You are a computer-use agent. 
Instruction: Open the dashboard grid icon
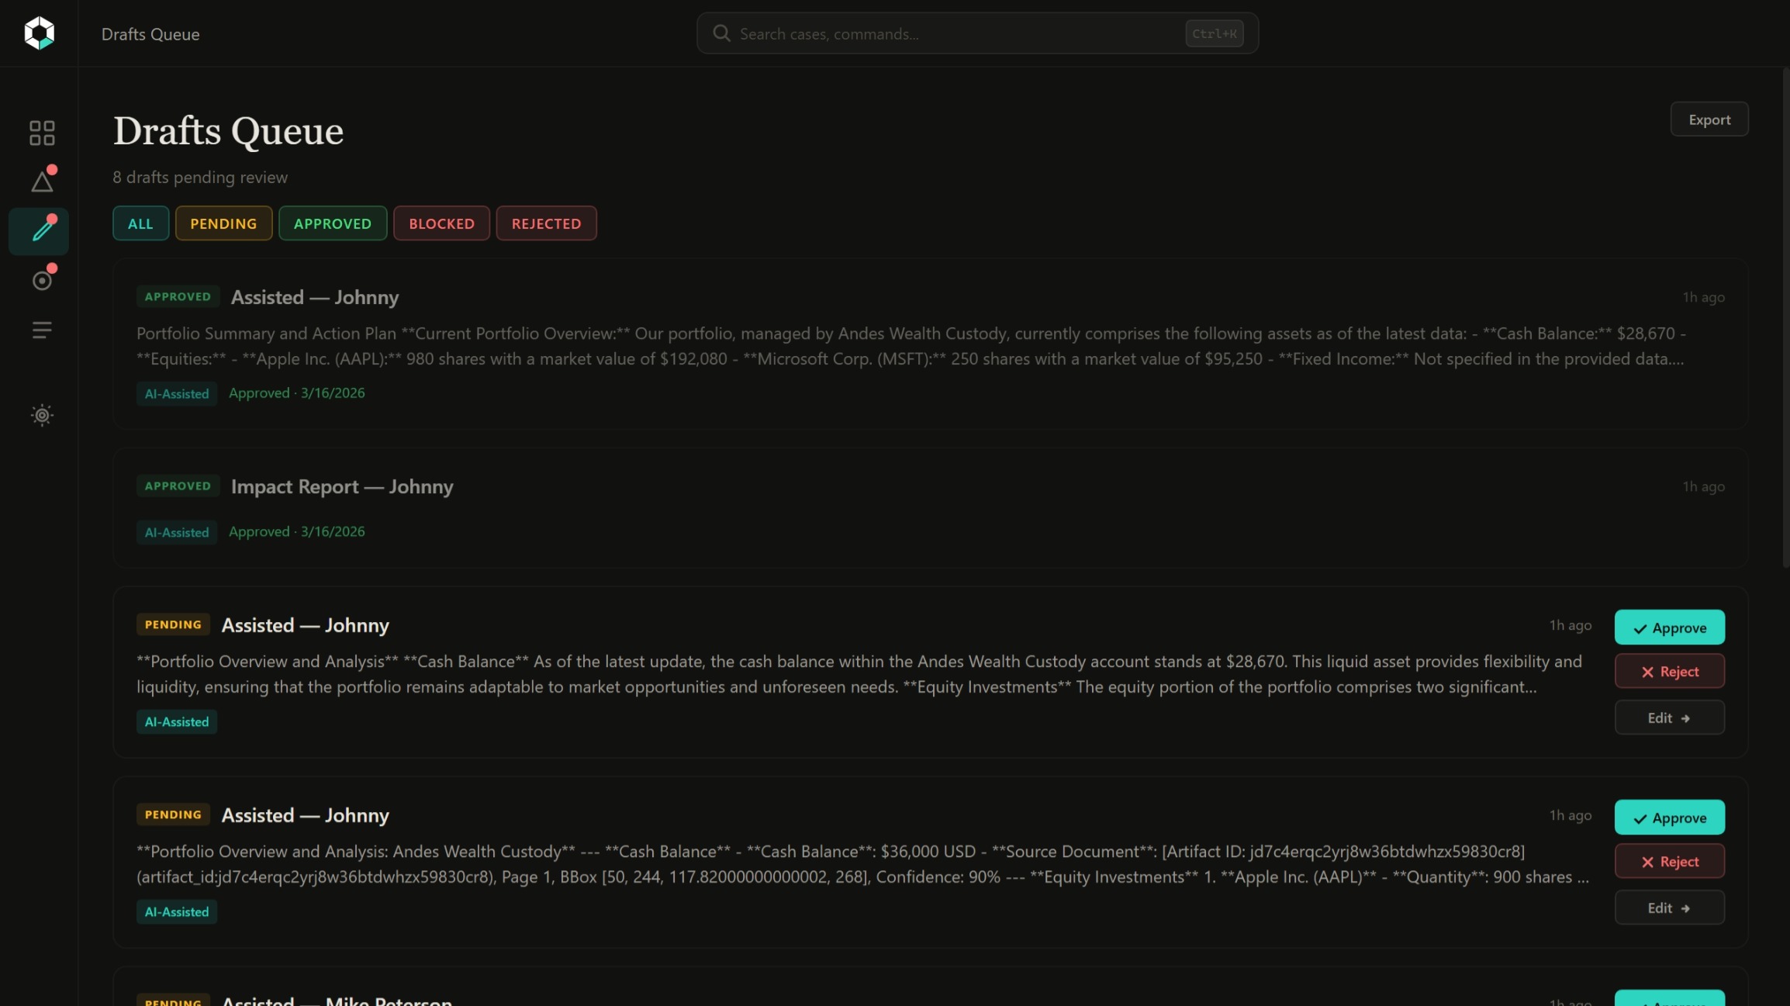(42, 133)
